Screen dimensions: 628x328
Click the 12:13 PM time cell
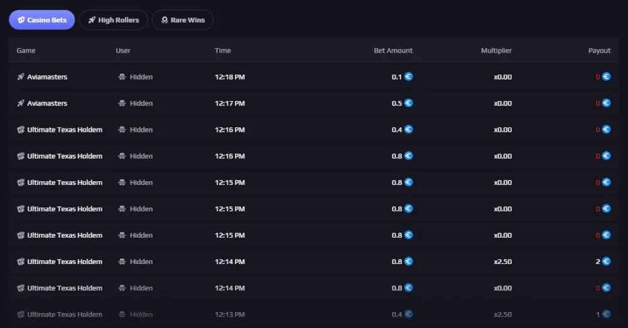pos(230,314)
